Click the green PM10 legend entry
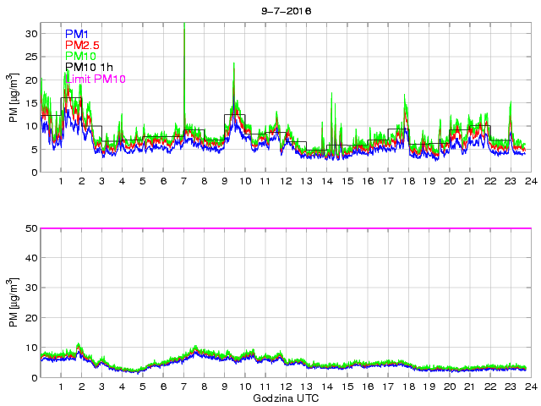 click(82, 57)
